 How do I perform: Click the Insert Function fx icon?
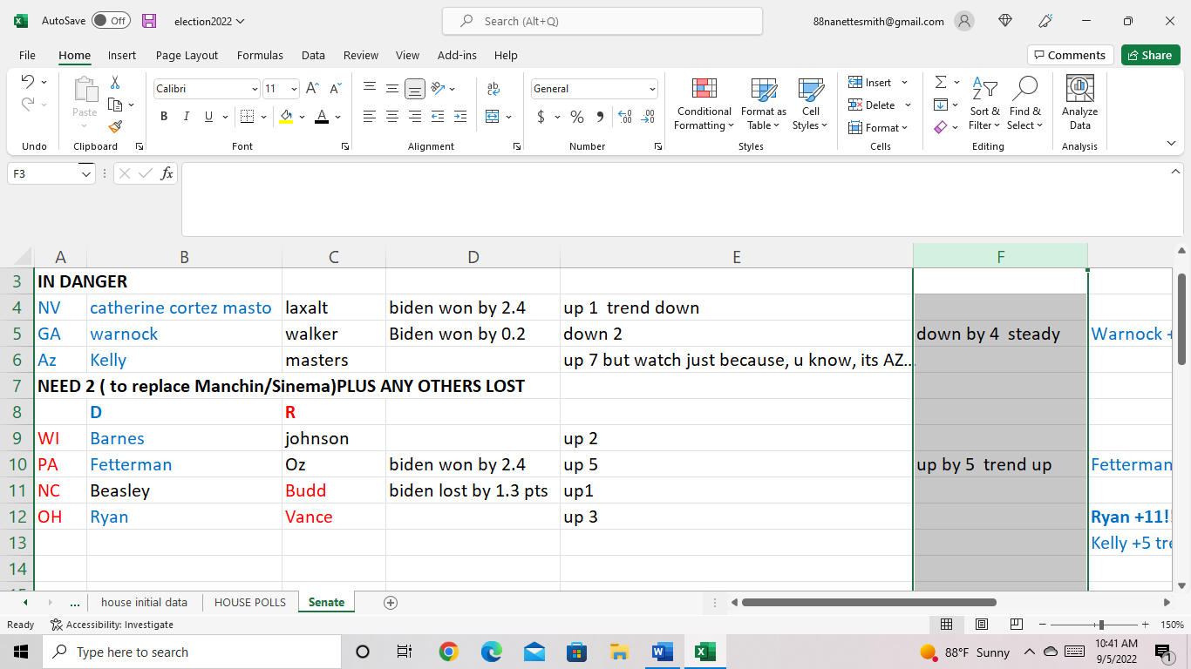point(168,173)
